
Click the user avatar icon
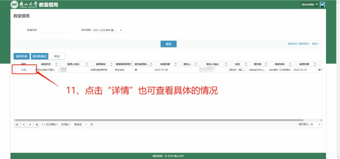pyautogui.click(x=322, y=4)
